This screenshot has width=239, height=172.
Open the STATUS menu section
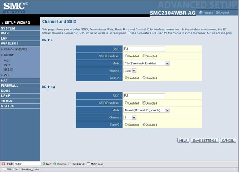coord(20,106)
